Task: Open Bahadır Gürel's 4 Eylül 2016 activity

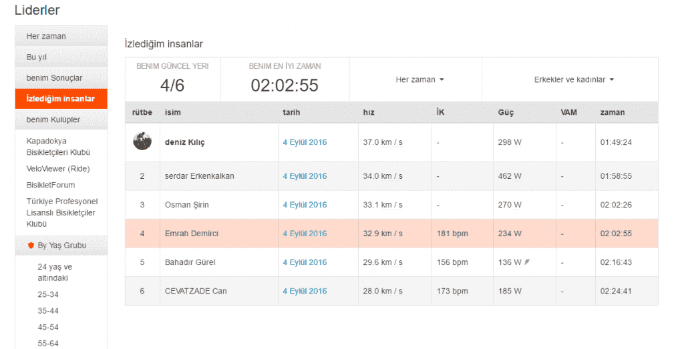Action: point(305,262)
